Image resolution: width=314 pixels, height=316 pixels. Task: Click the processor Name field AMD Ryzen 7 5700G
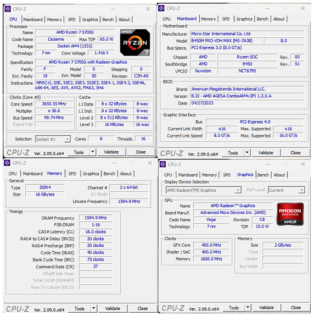point(75,32)
